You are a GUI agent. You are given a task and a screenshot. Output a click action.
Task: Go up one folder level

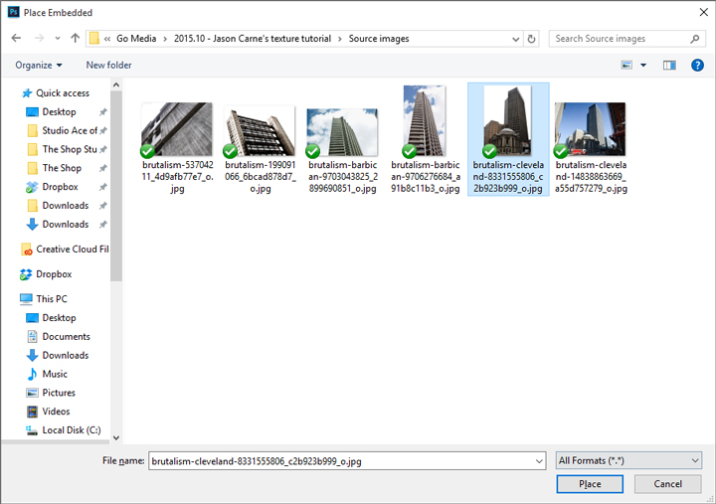pyautogui.click(x=75, y=39)
